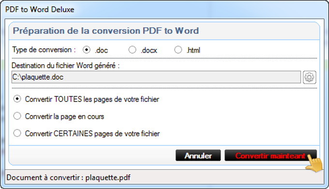This screenshot has width=329, height=189.
Task: Select Convertir TOUTES les pages option
Action: tap(17, 99)
